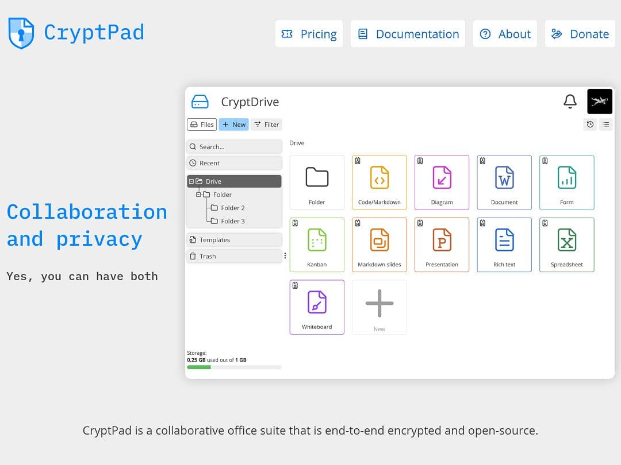This screenshot has height=465, width=621.
Task: Open the Recent section
Action: click(x=234, y=163)
